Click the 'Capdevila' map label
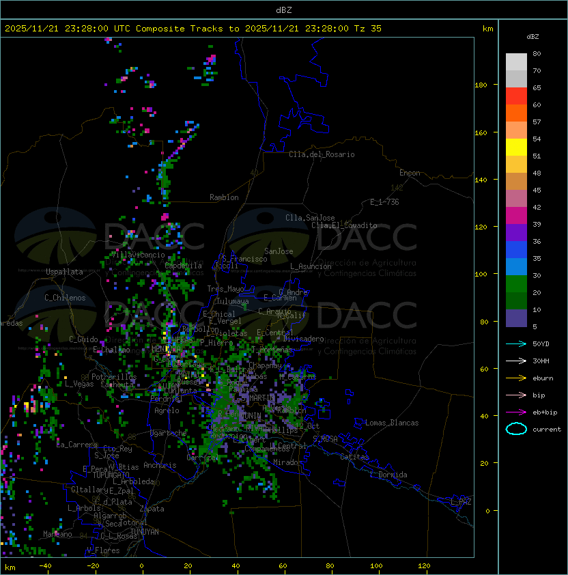 tap(184, 266)
